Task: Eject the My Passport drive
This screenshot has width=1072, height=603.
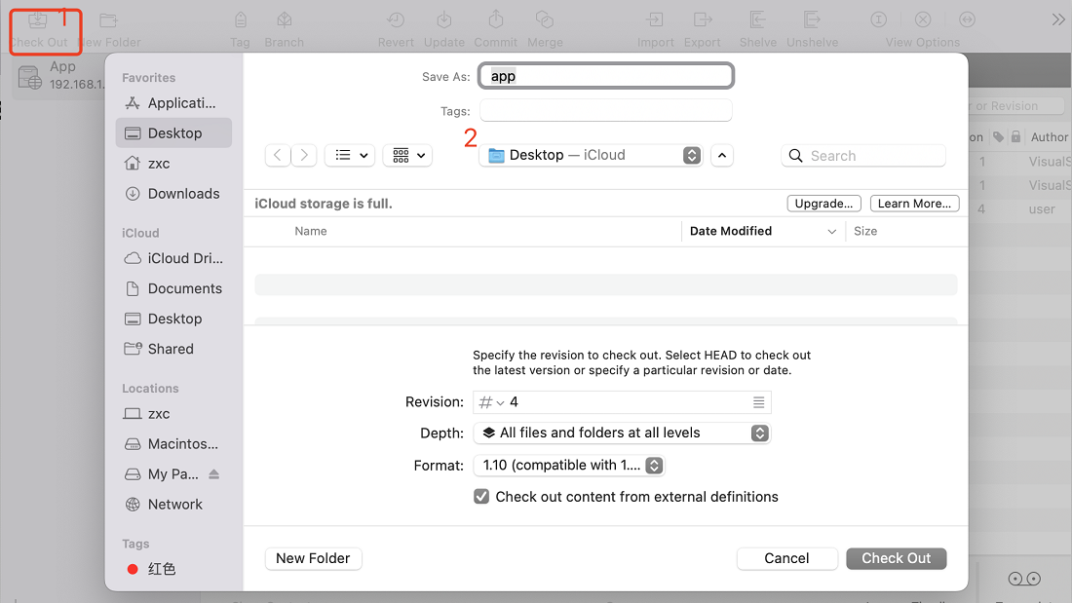Action: [x=214, y=473]
